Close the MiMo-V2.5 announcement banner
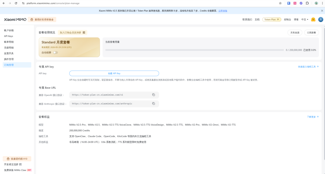325x174 pixels. (322, 11)
